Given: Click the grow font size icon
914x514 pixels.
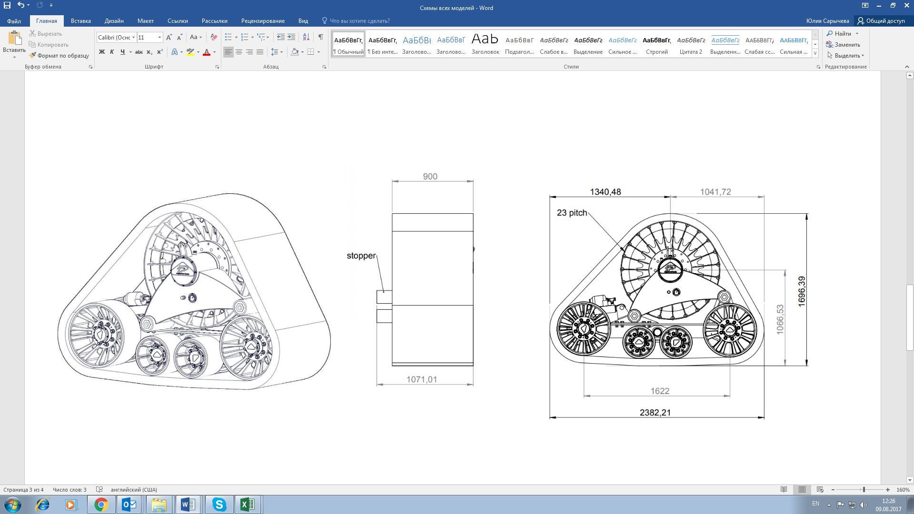Looking at the screenshot, I should coord(169,37).
